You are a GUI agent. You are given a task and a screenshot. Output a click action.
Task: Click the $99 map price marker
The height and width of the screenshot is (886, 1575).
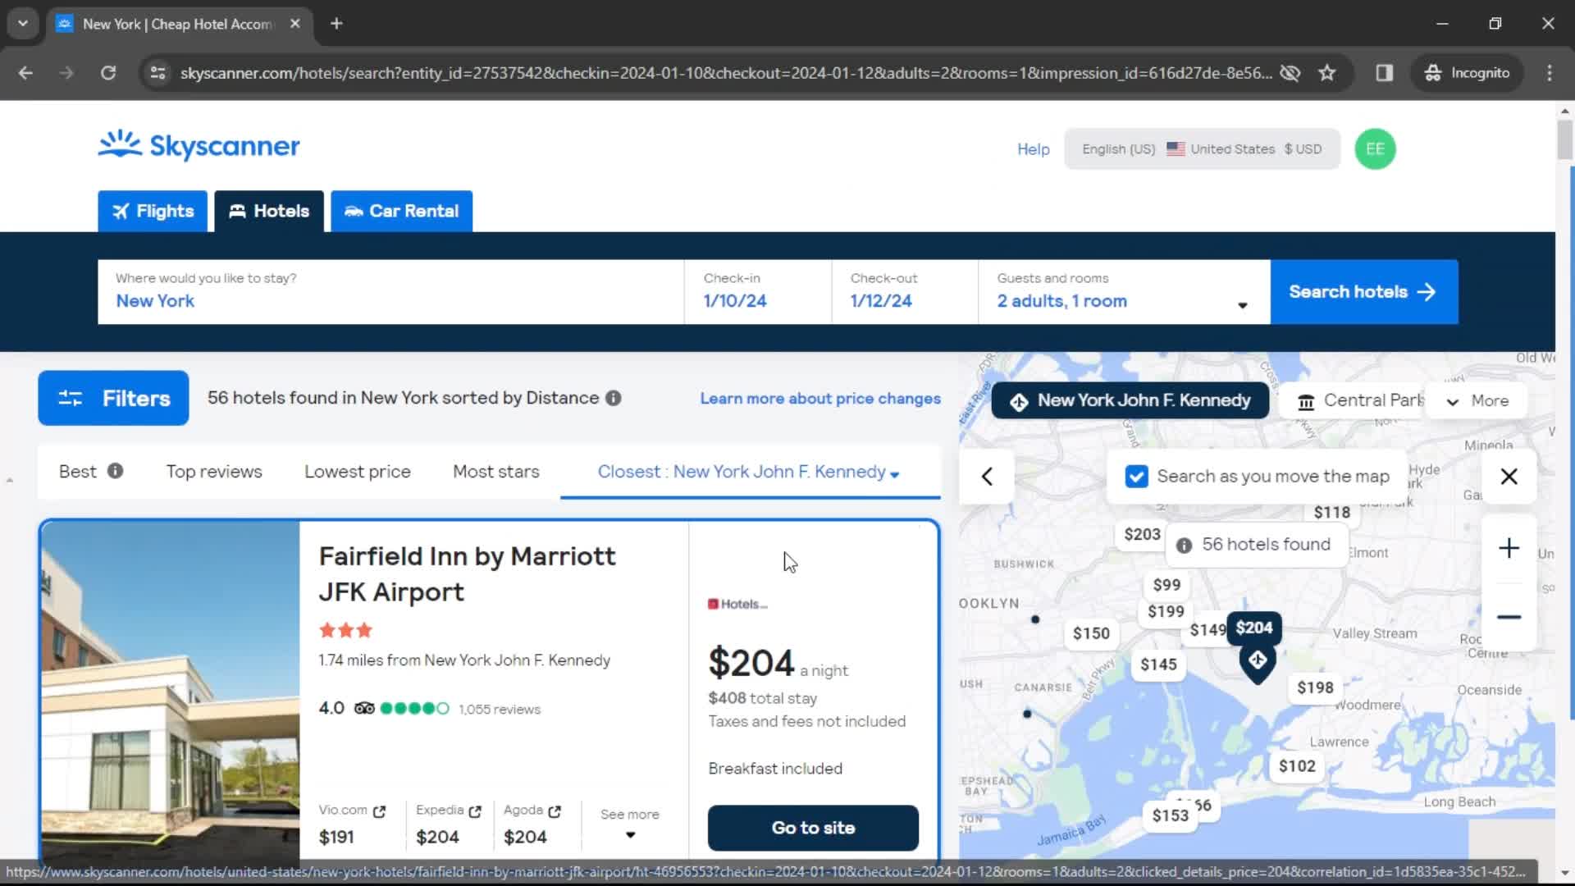pyautogui.click(x=1166, y=586)
